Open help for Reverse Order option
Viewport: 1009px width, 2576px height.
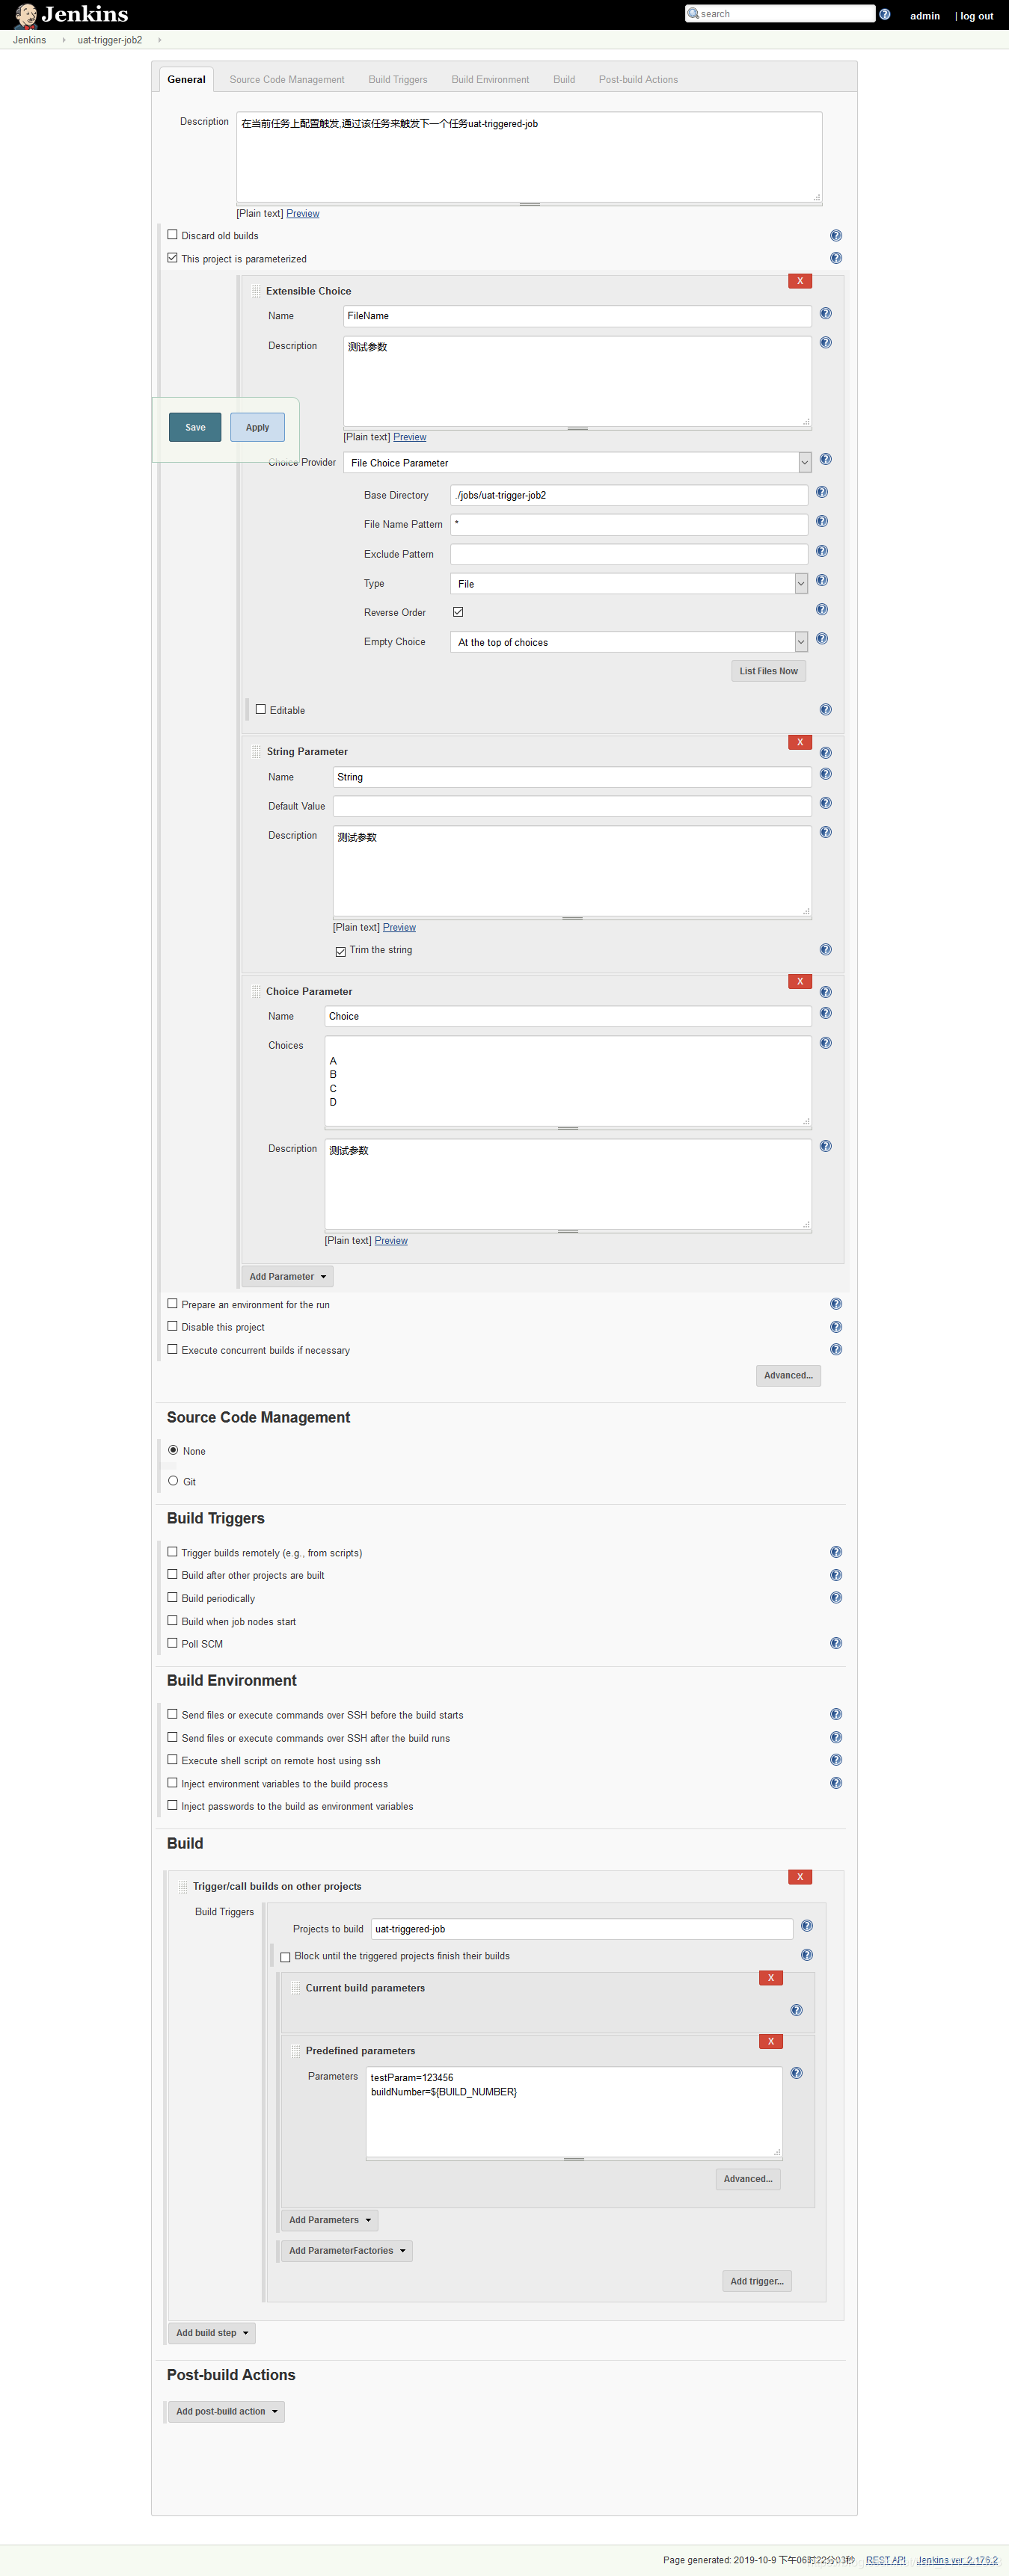click(x=822, y=609)
